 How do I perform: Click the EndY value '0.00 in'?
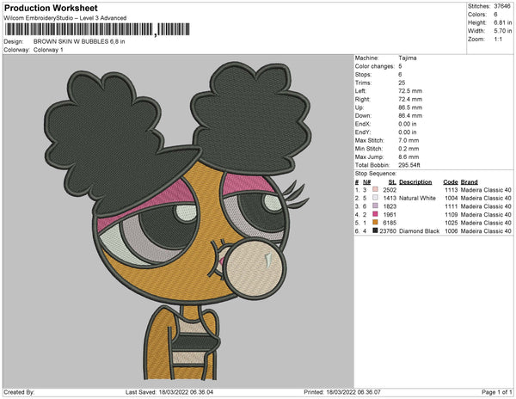click(x=408, y=132)
